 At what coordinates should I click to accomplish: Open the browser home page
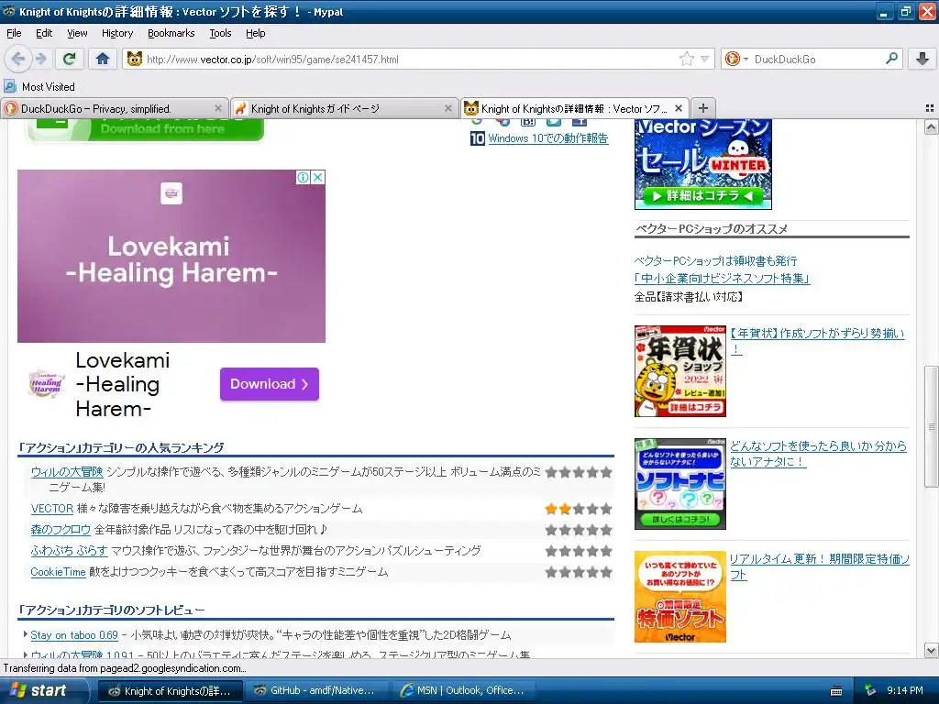pyautogui.click(x=103, y=59)
